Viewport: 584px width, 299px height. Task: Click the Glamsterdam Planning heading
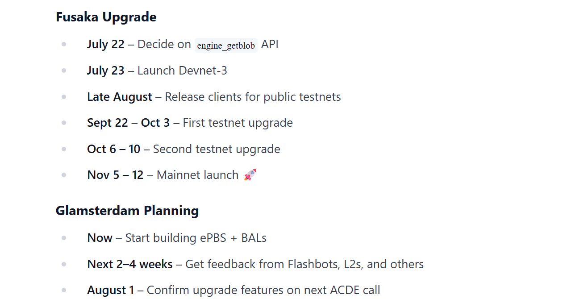(x=127, y=211)
